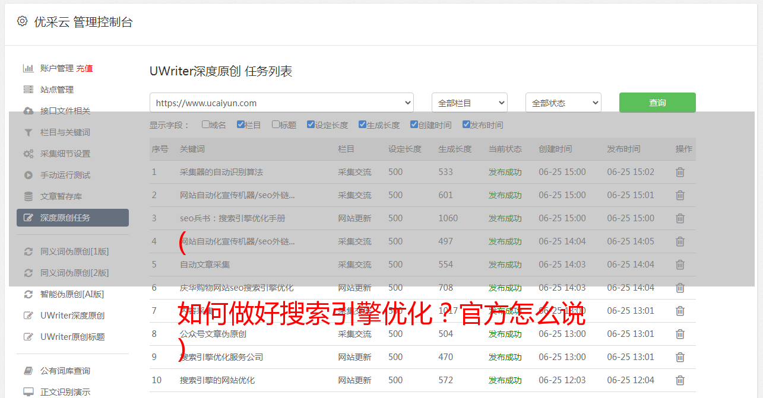This screenshot has width=763, height=398.
Task: Delete the seo兵书：搜索引擎优化手册 task
Action: pos(680,218)
